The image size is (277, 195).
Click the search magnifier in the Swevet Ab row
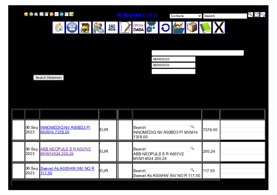click(x=192, y=170)
